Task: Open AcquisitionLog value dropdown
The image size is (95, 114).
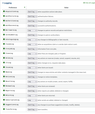Action: 32,12
